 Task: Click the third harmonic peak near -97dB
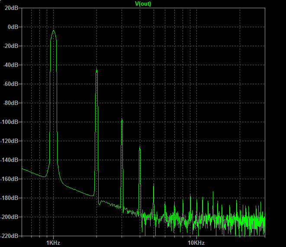tap(122, 119)
